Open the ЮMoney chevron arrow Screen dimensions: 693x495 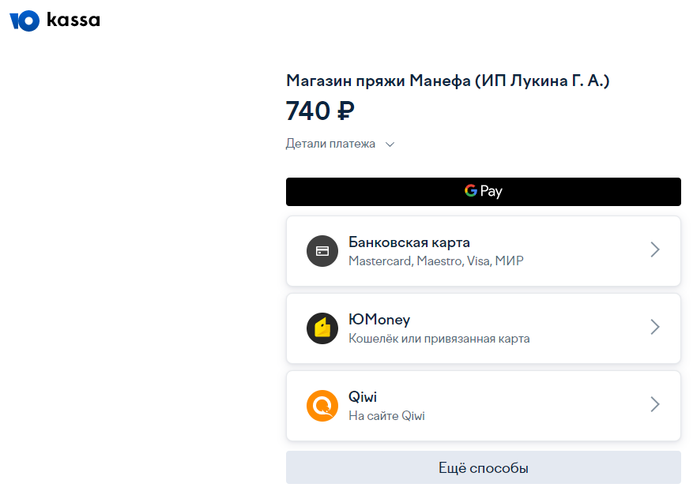[655, 327]
